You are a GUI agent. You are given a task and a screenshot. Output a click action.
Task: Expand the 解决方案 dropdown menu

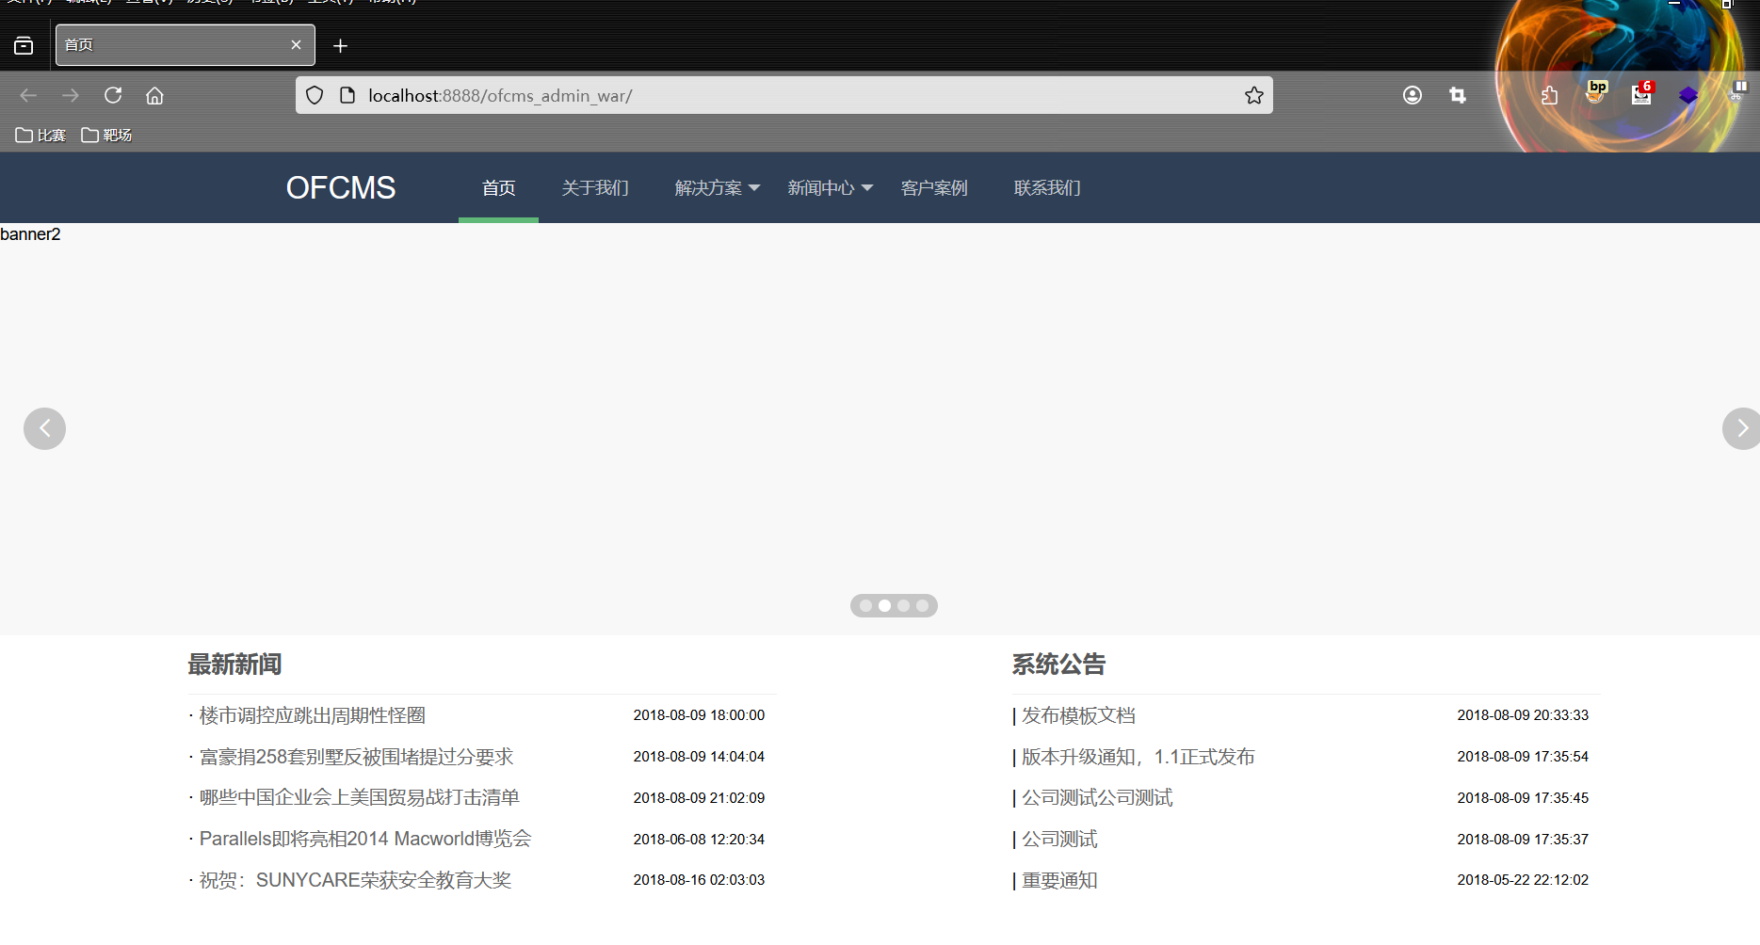tap(717, 187)
